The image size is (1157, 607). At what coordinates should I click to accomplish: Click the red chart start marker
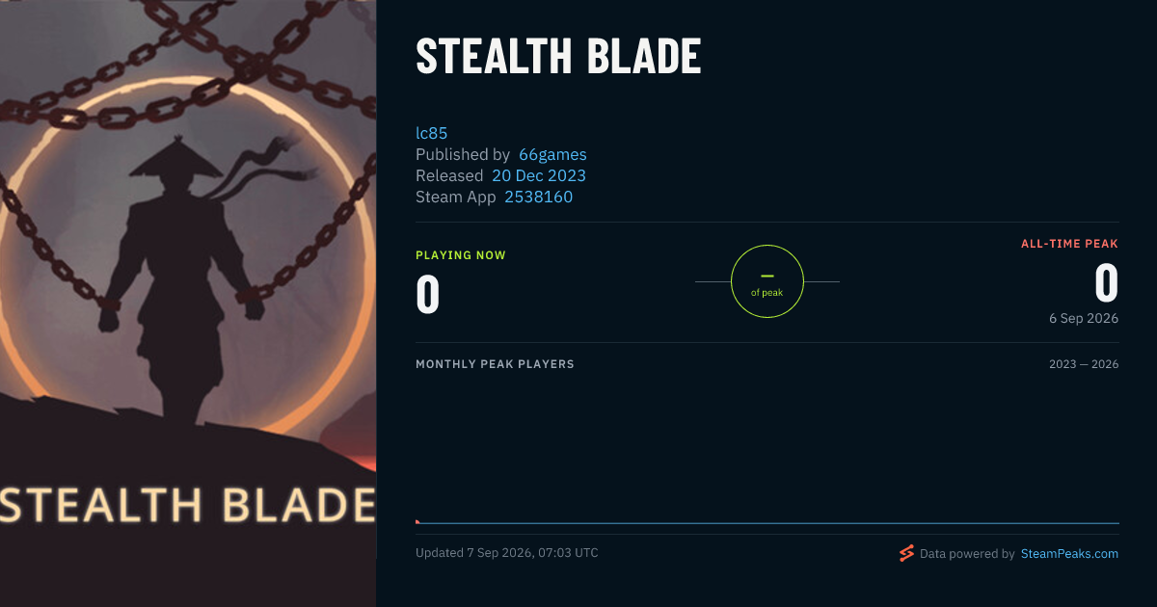pos(417,521)
